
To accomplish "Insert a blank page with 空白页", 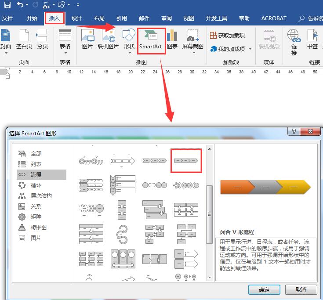I will tap(24, 39).
